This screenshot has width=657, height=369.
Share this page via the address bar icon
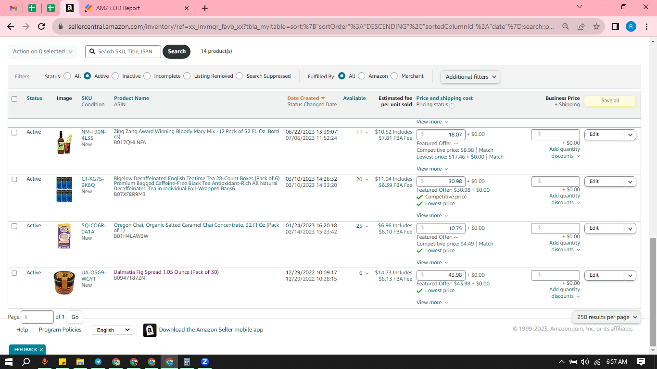tap(581, 27)
